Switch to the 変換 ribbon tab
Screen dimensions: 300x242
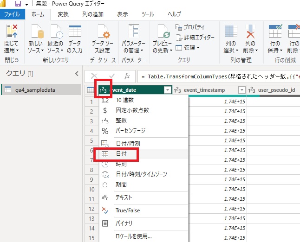pyautogui.click(x=63, y=14)
